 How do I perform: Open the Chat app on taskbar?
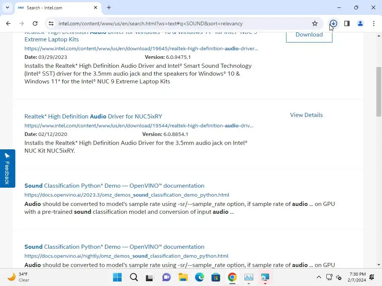coord(166,277)
